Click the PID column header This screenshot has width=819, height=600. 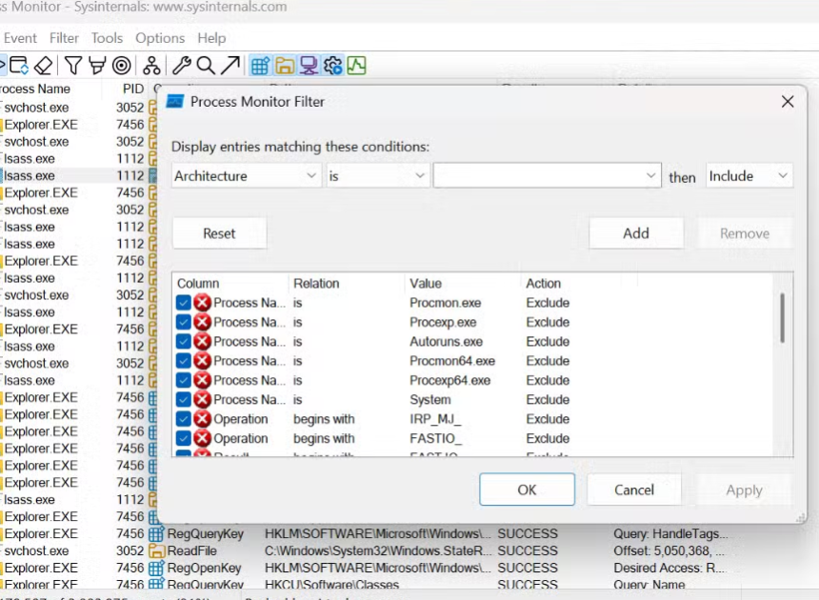point(132,90)
